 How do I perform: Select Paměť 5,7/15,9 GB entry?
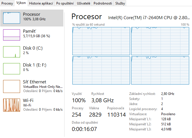[36, 33]
